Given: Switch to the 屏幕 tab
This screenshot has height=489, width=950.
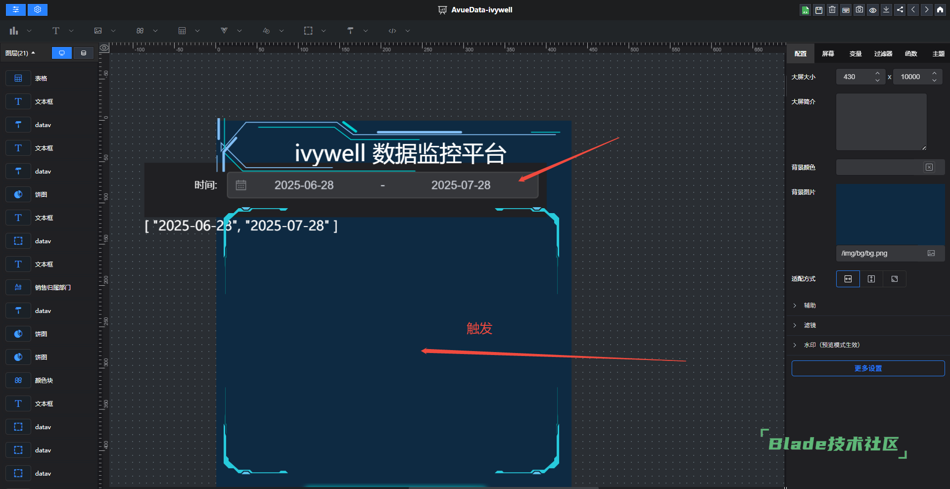Looking at the screenshot, I should tap(828, 53).
